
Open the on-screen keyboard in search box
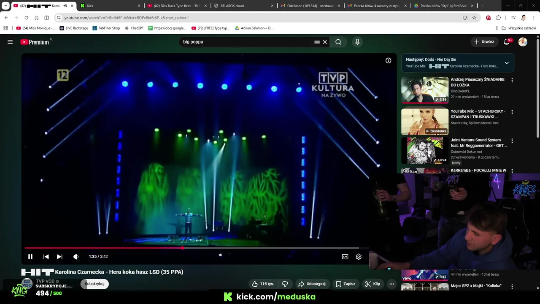click(x=317, y=42)
